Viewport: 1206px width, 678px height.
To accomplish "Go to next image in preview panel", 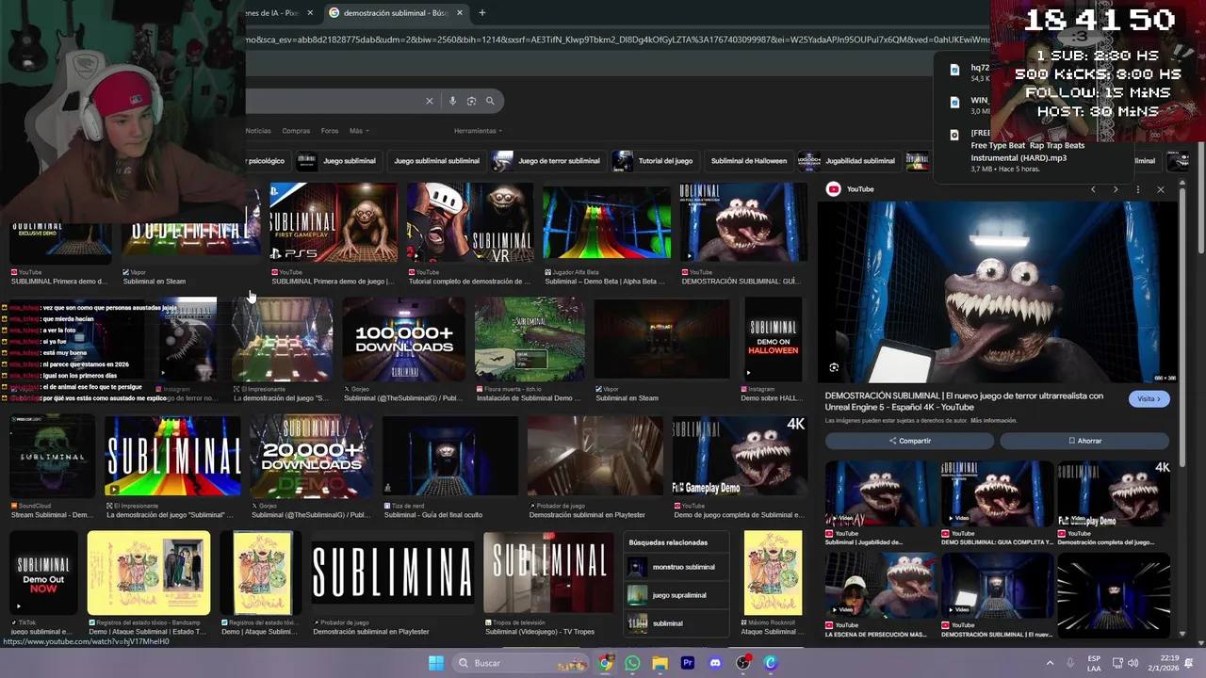I will point(1116,189).
